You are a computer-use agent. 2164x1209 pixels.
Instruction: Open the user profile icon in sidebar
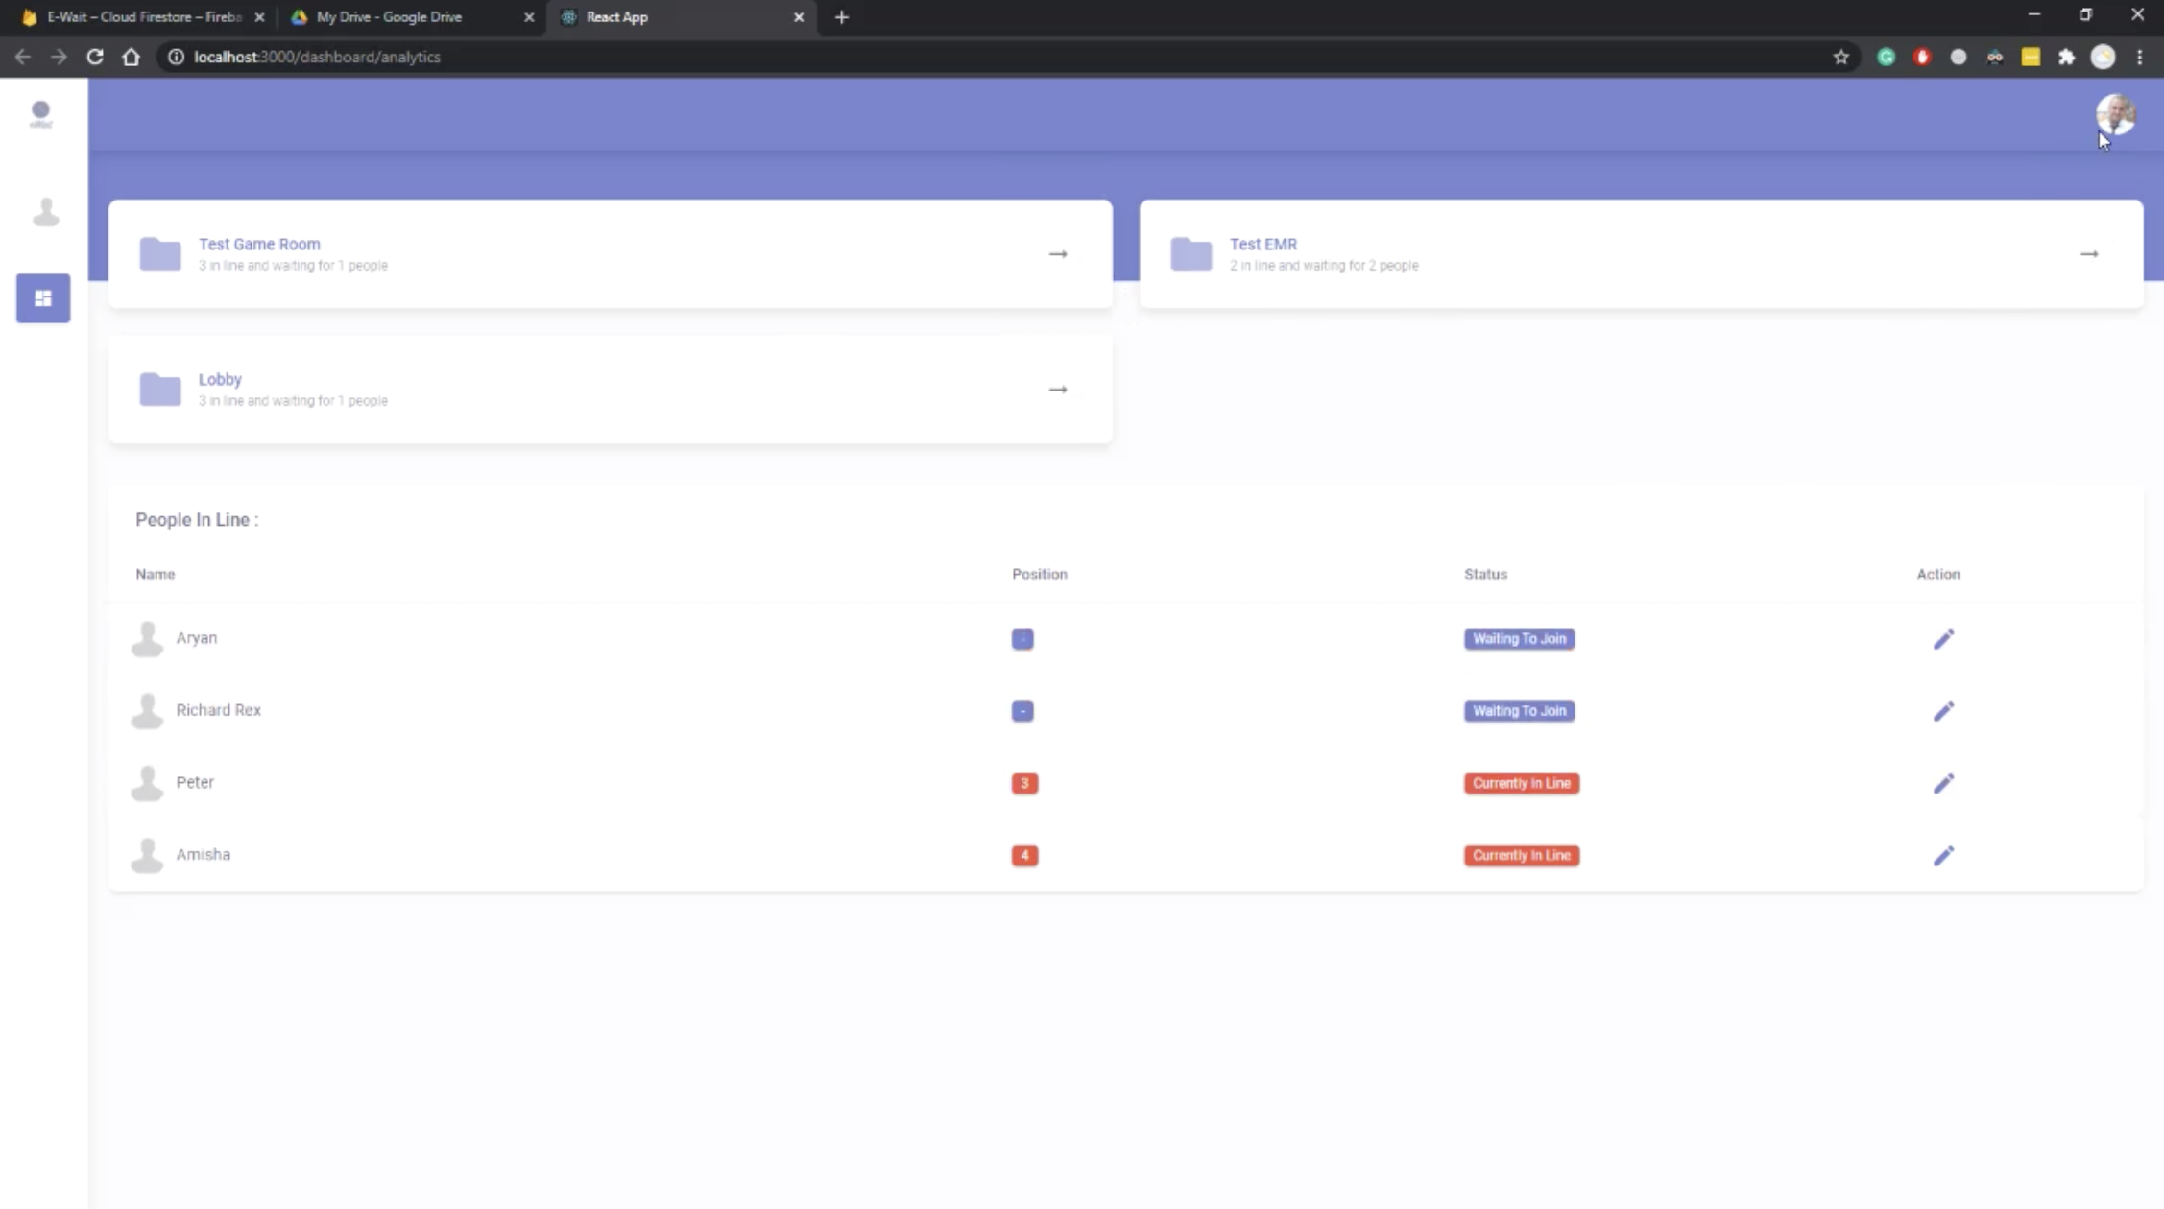coord(45,212)
